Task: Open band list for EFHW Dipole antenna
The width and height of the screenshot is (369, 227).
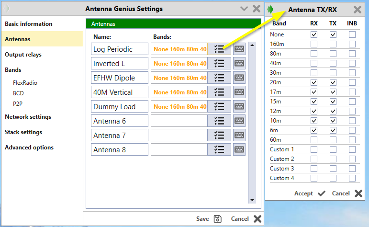Action: pos(219,78)
